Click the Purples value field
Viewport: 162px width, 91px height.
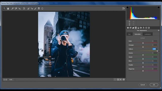154,65
